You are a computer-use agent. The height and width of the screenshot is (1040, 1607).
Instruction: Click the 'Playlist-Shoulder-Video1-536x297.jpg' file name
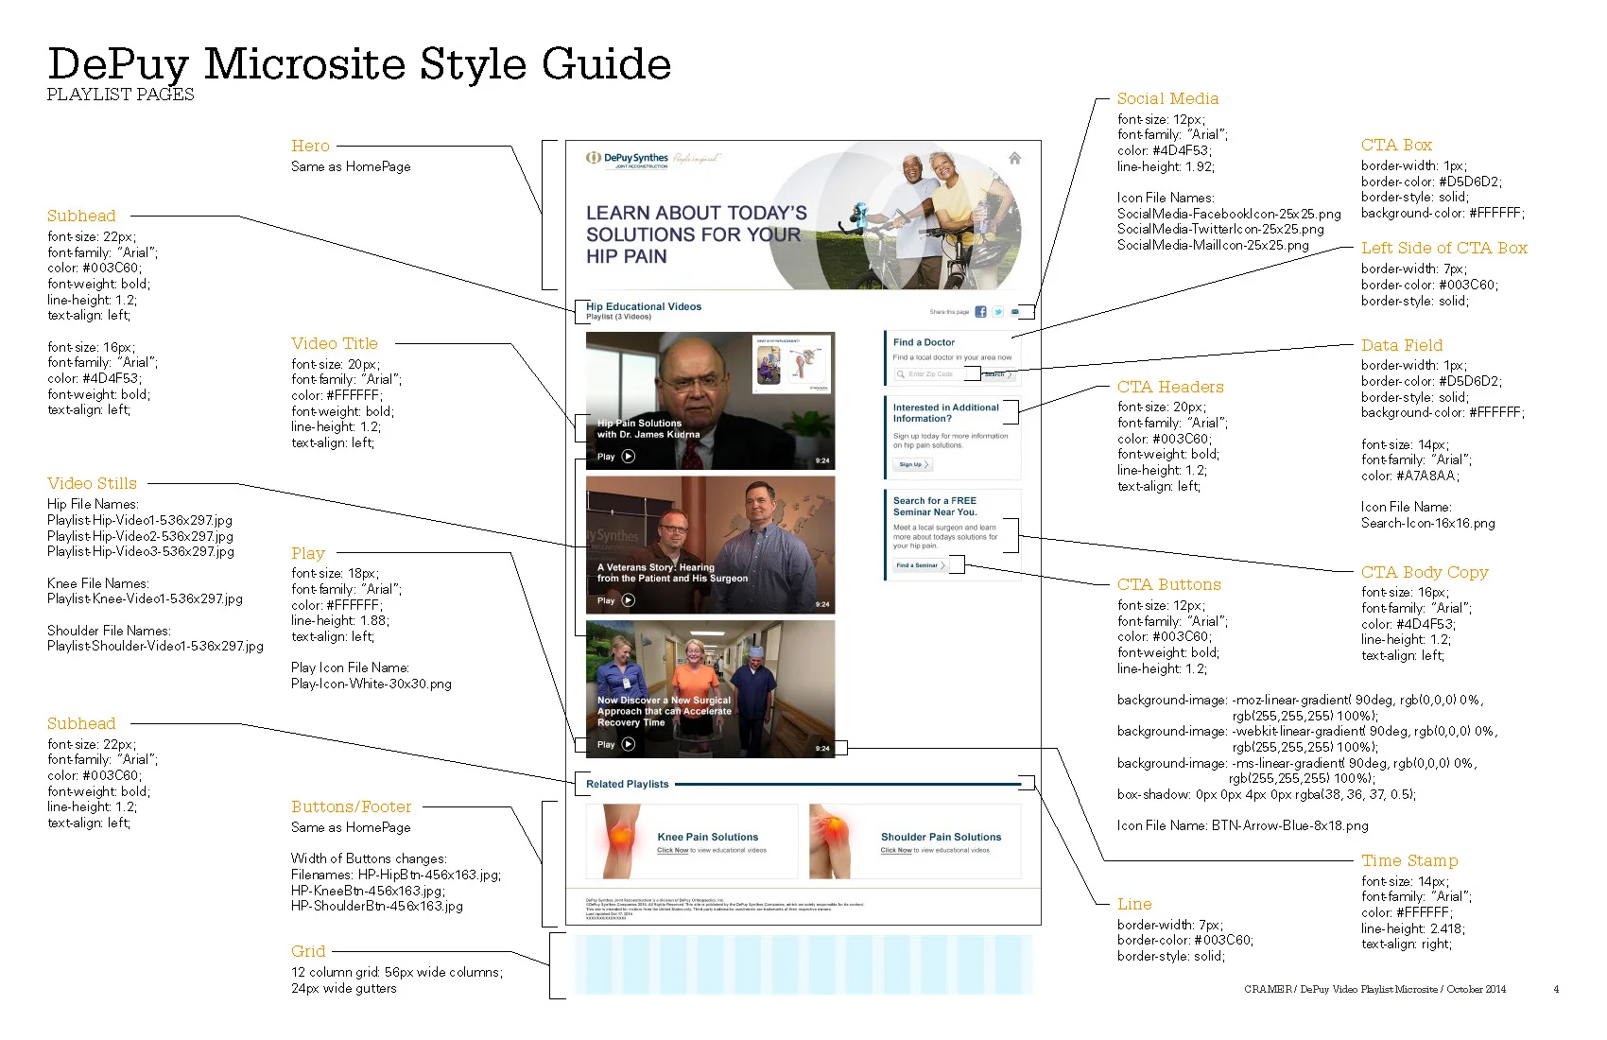point(155,646)
